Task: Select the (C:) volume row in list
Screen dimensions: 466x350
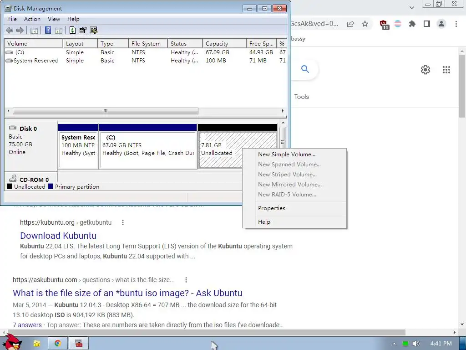Action: [x=145, y=52]
